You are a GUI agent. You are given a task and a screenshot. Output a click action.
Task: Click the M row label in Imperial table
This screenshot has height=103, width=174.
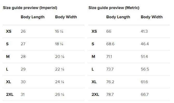(8, 57)
